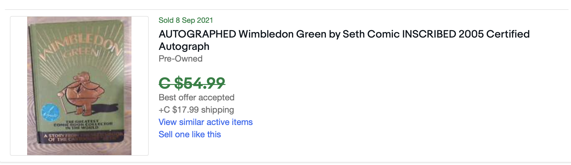Click the "Sell one like this" link
Screen dimensions: 571x165
click(x=190, y=135)
